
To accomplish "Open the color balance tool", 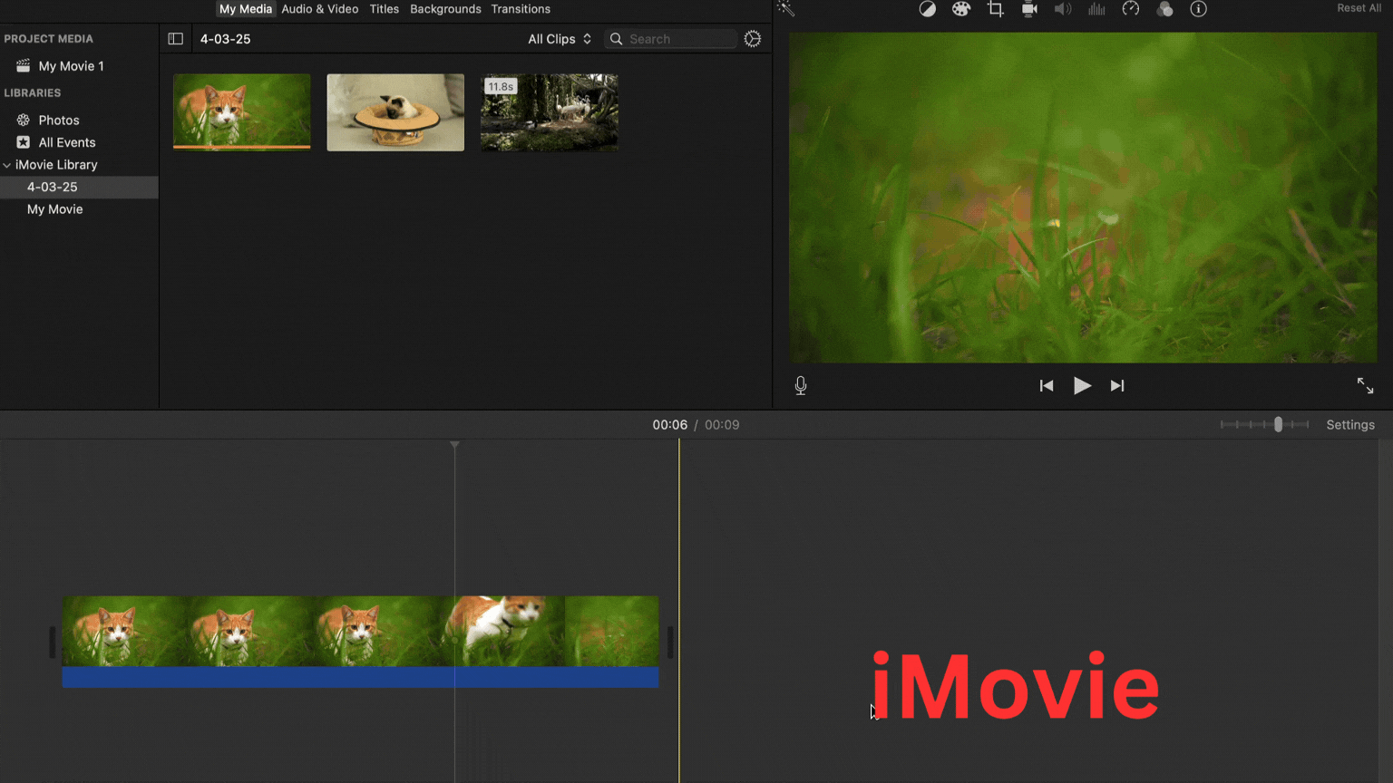I will [x=927, y=9].
